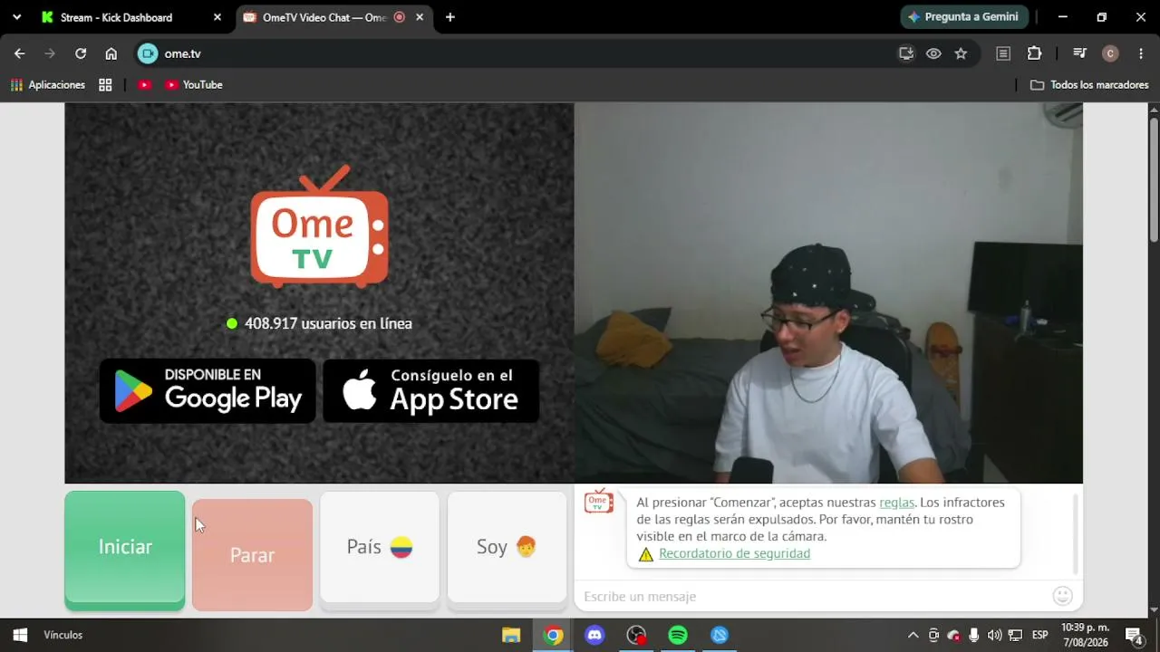Image resolution: width=1160 pixels, height=652 pixels.
Task: Click the 408.917 usuarios en línea counter
Action: click(319, 323)
